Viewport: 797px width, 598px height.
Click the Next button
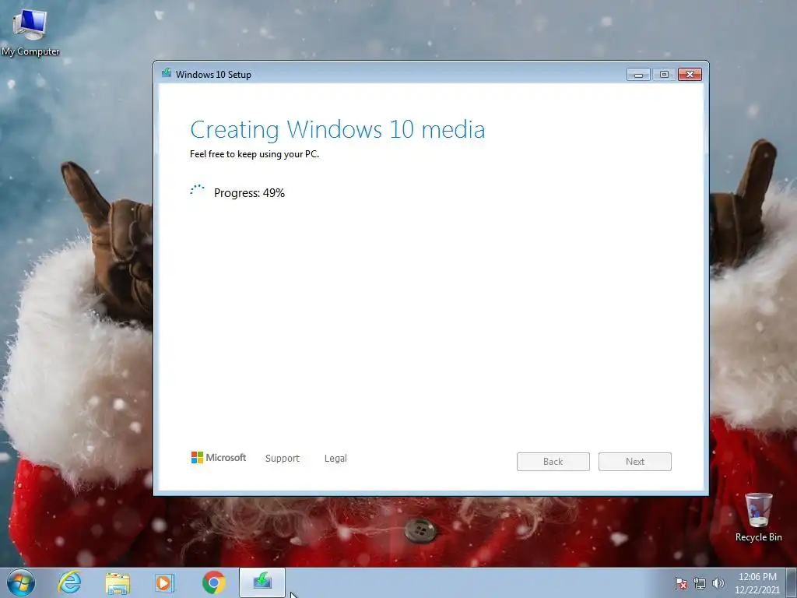click(635, 462)
